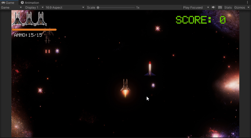Click the twin red laser shots
Screen dimensions: 251x138
pos(47,51)
